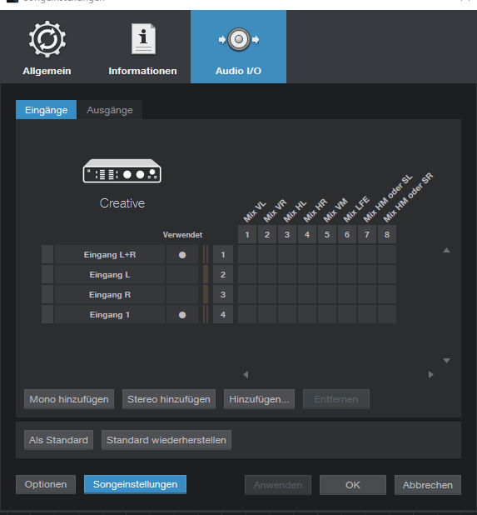The image size is (477, 515).
Task: Click column header 2 for Mix VR
Action: click(267, 234)
